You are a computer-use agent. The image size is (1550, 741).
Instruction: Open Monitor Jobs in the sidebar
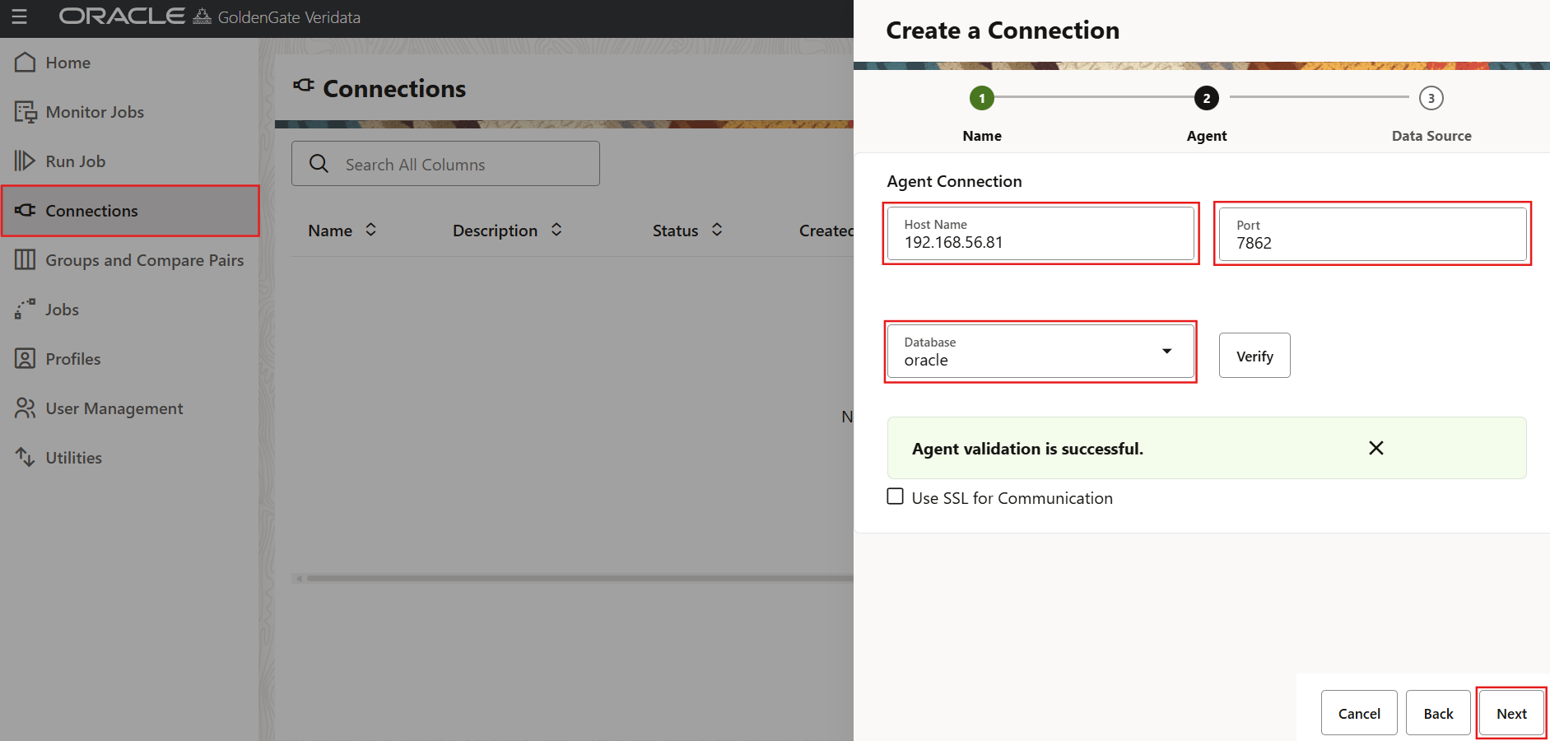130,112
